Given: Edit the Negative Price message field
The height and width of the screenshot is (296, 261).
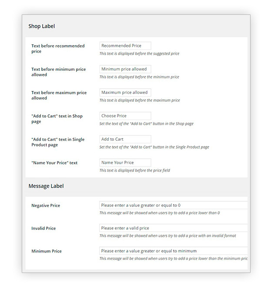Looking at the screenshot, I should [x=173, y=205].
